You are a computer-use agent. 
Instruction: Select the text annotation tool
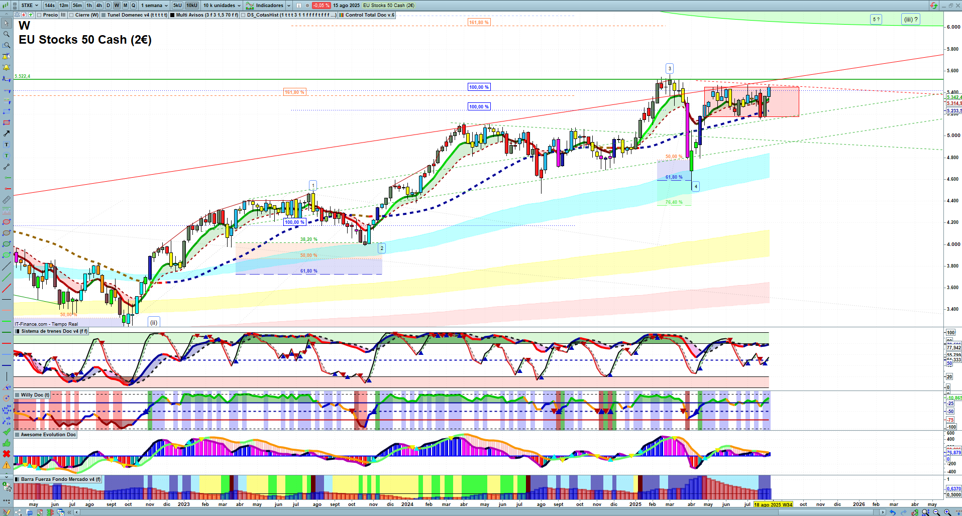[7, 145]
